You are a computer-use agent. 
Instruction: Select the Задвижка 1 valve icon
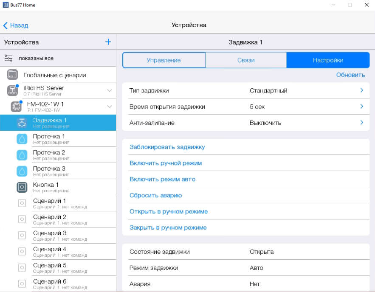pos(22,123)
